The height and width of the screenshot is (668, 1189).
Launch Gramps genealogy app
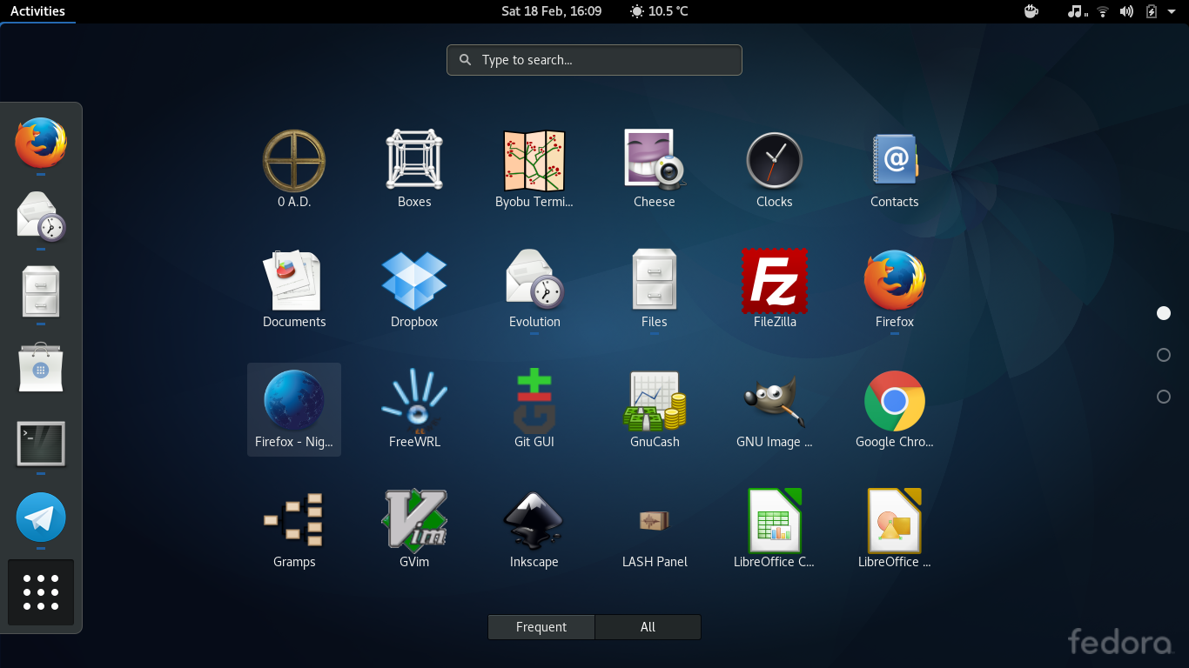pyautogui.click(x=294, y=521)
